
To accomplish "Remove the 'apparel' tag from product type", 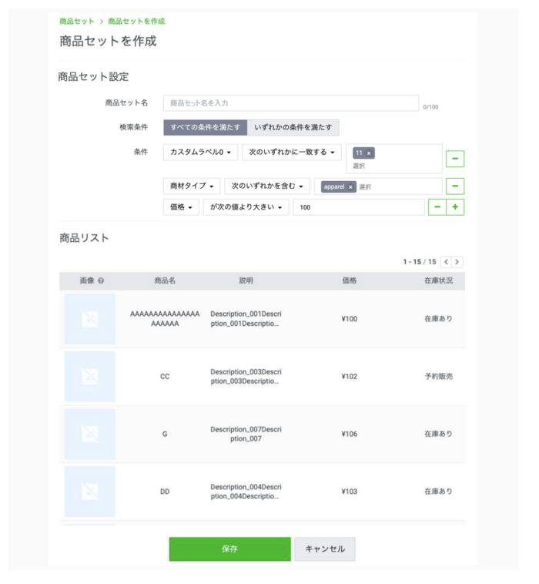I will [350, 186].
